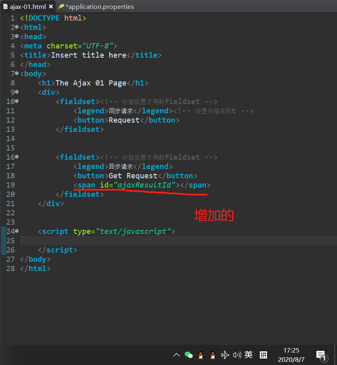Click 'Get Request' text on line 18
Viewport: 337px width, 365px height.
[133, 176]
